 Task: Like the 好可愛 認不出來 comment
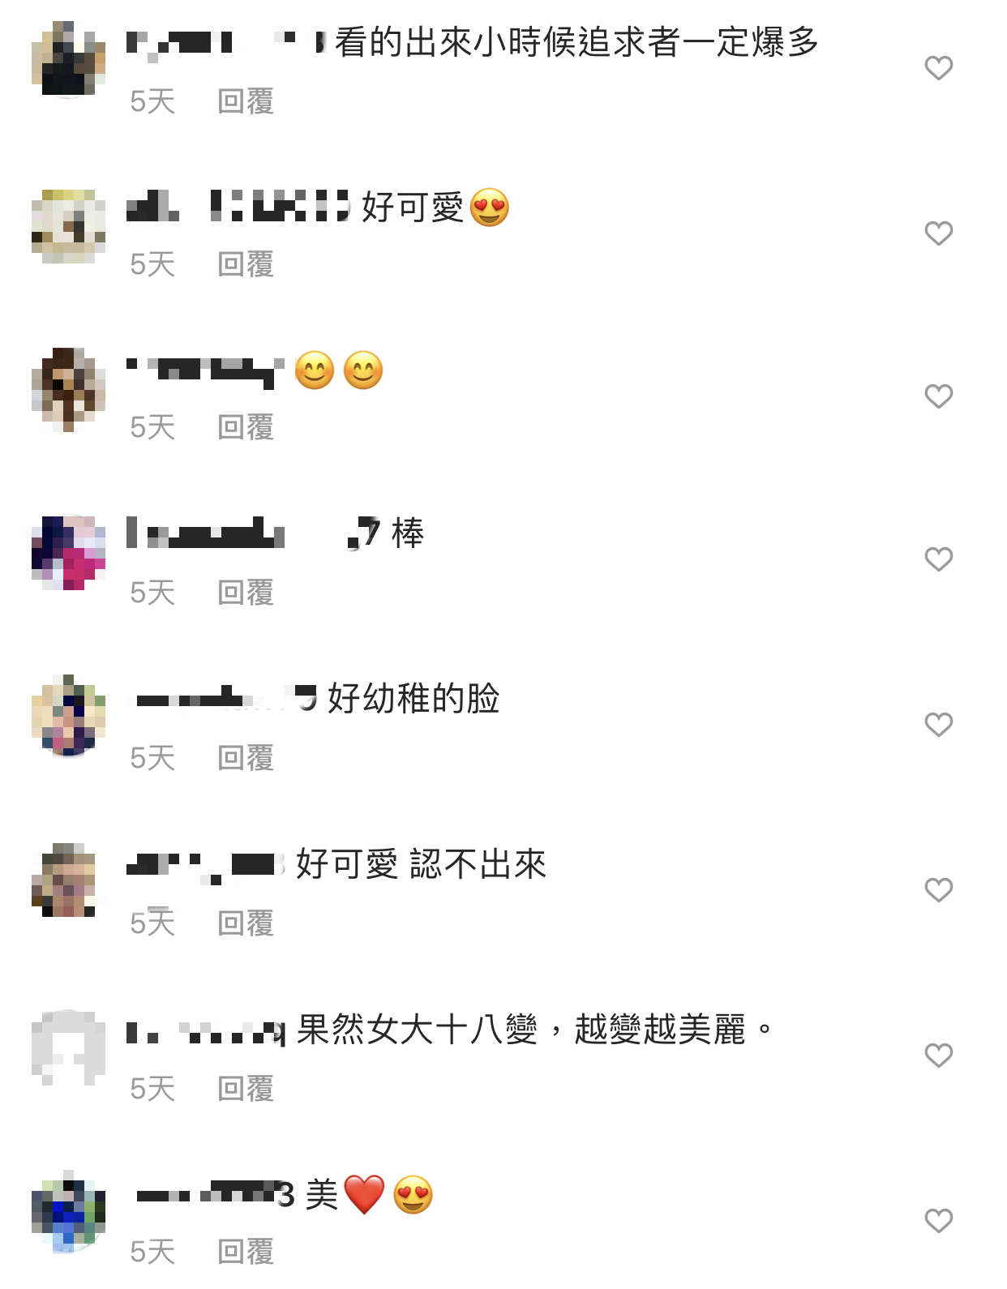938,890
